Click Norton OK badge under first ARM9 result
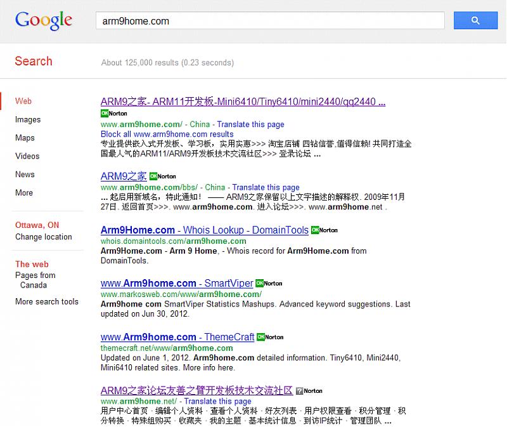This screenshot has width=507, height=429. [x=114, y=114]
